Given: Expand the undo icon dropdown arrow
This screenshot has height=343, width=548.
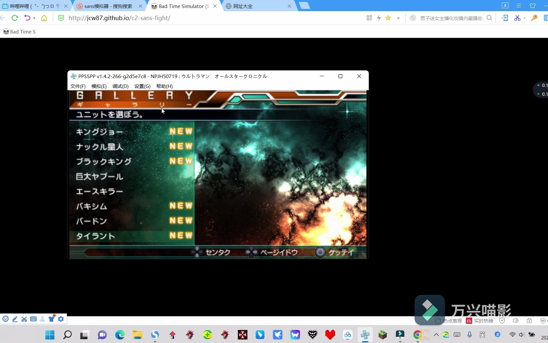Looking at the screenshot, I should pos(34,18).
